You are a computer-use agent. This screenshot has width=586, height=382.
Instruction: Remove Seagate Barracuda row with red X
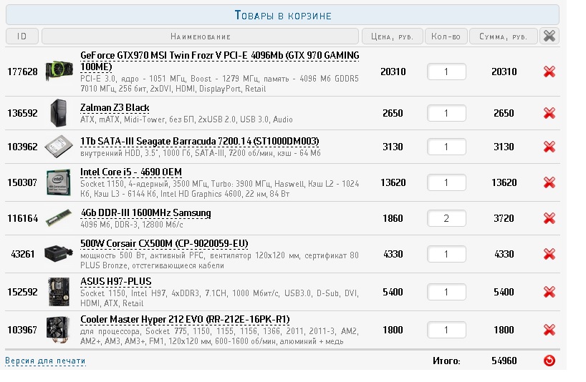(x=549, y=147)
